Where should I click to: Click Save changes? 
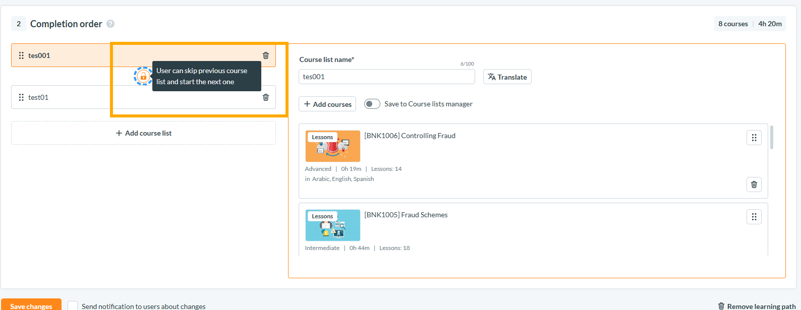tap(31, 304)
